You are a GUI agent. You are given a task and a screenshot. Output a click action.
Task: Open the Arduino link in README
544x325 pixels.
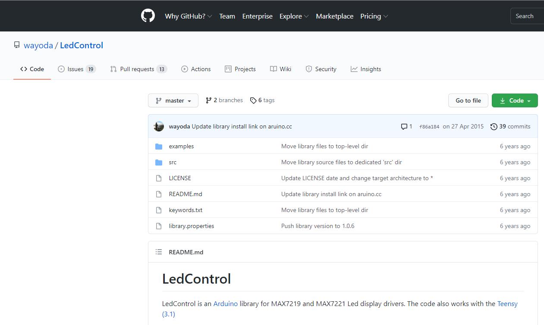pos(226,303)
